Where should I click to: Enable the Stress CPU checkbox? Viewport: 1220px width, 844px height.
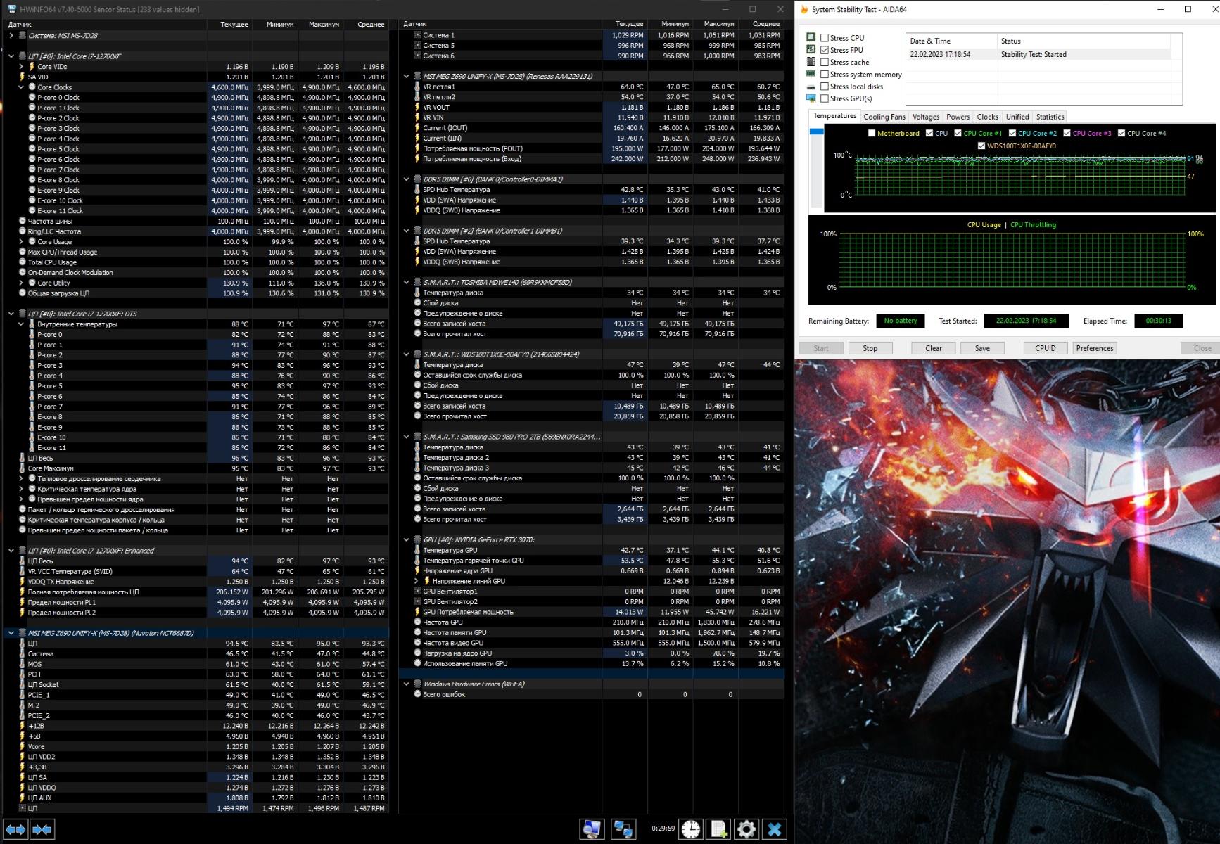[825, 38]
